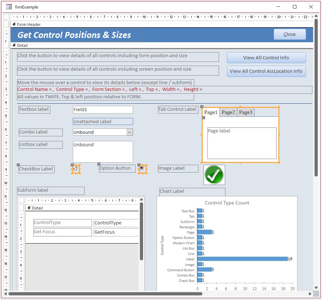Click the main scroll down arrow

click(x=316, y=288)
